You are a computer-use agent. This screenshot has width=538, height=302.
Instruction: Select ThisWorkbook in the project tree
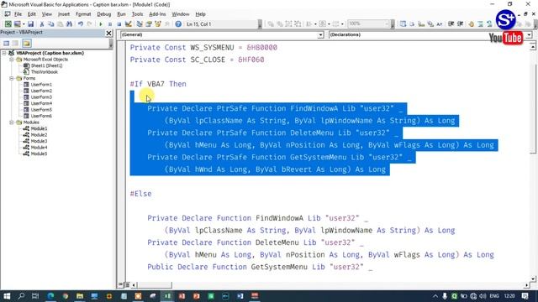[x=45, y=72]
